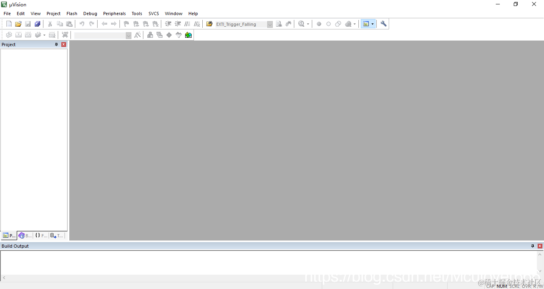Start the debug session magnifier icon
The height and width of the screenshot is (289, 544).
click(301, 24)
